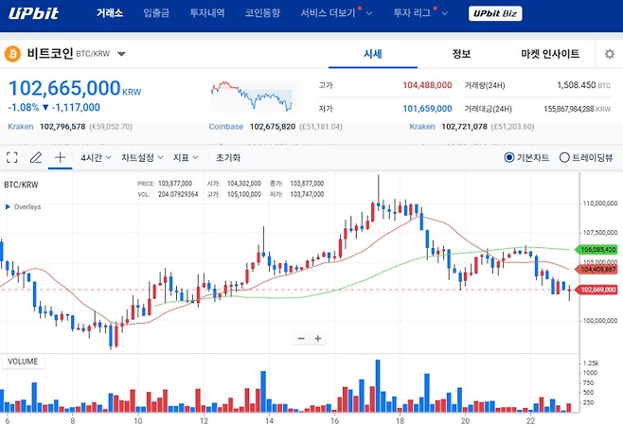Image resolution: width=623 pixels, height=425 pixels.
Task: Click the VOLUME panel label
Action: (x=23, y=362)
